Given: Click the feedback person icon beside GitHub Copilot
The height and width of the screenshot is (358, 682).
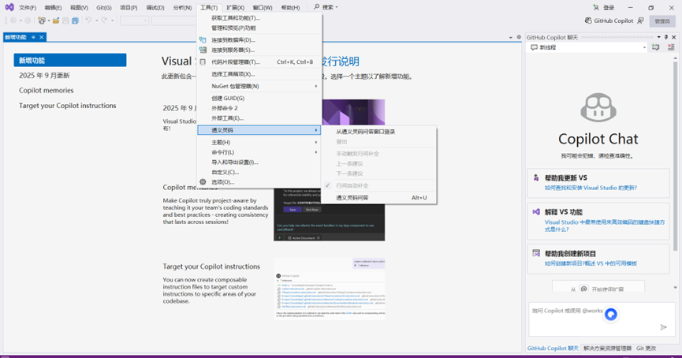Looking at the screenshot, I should click(x=641, y=21).
